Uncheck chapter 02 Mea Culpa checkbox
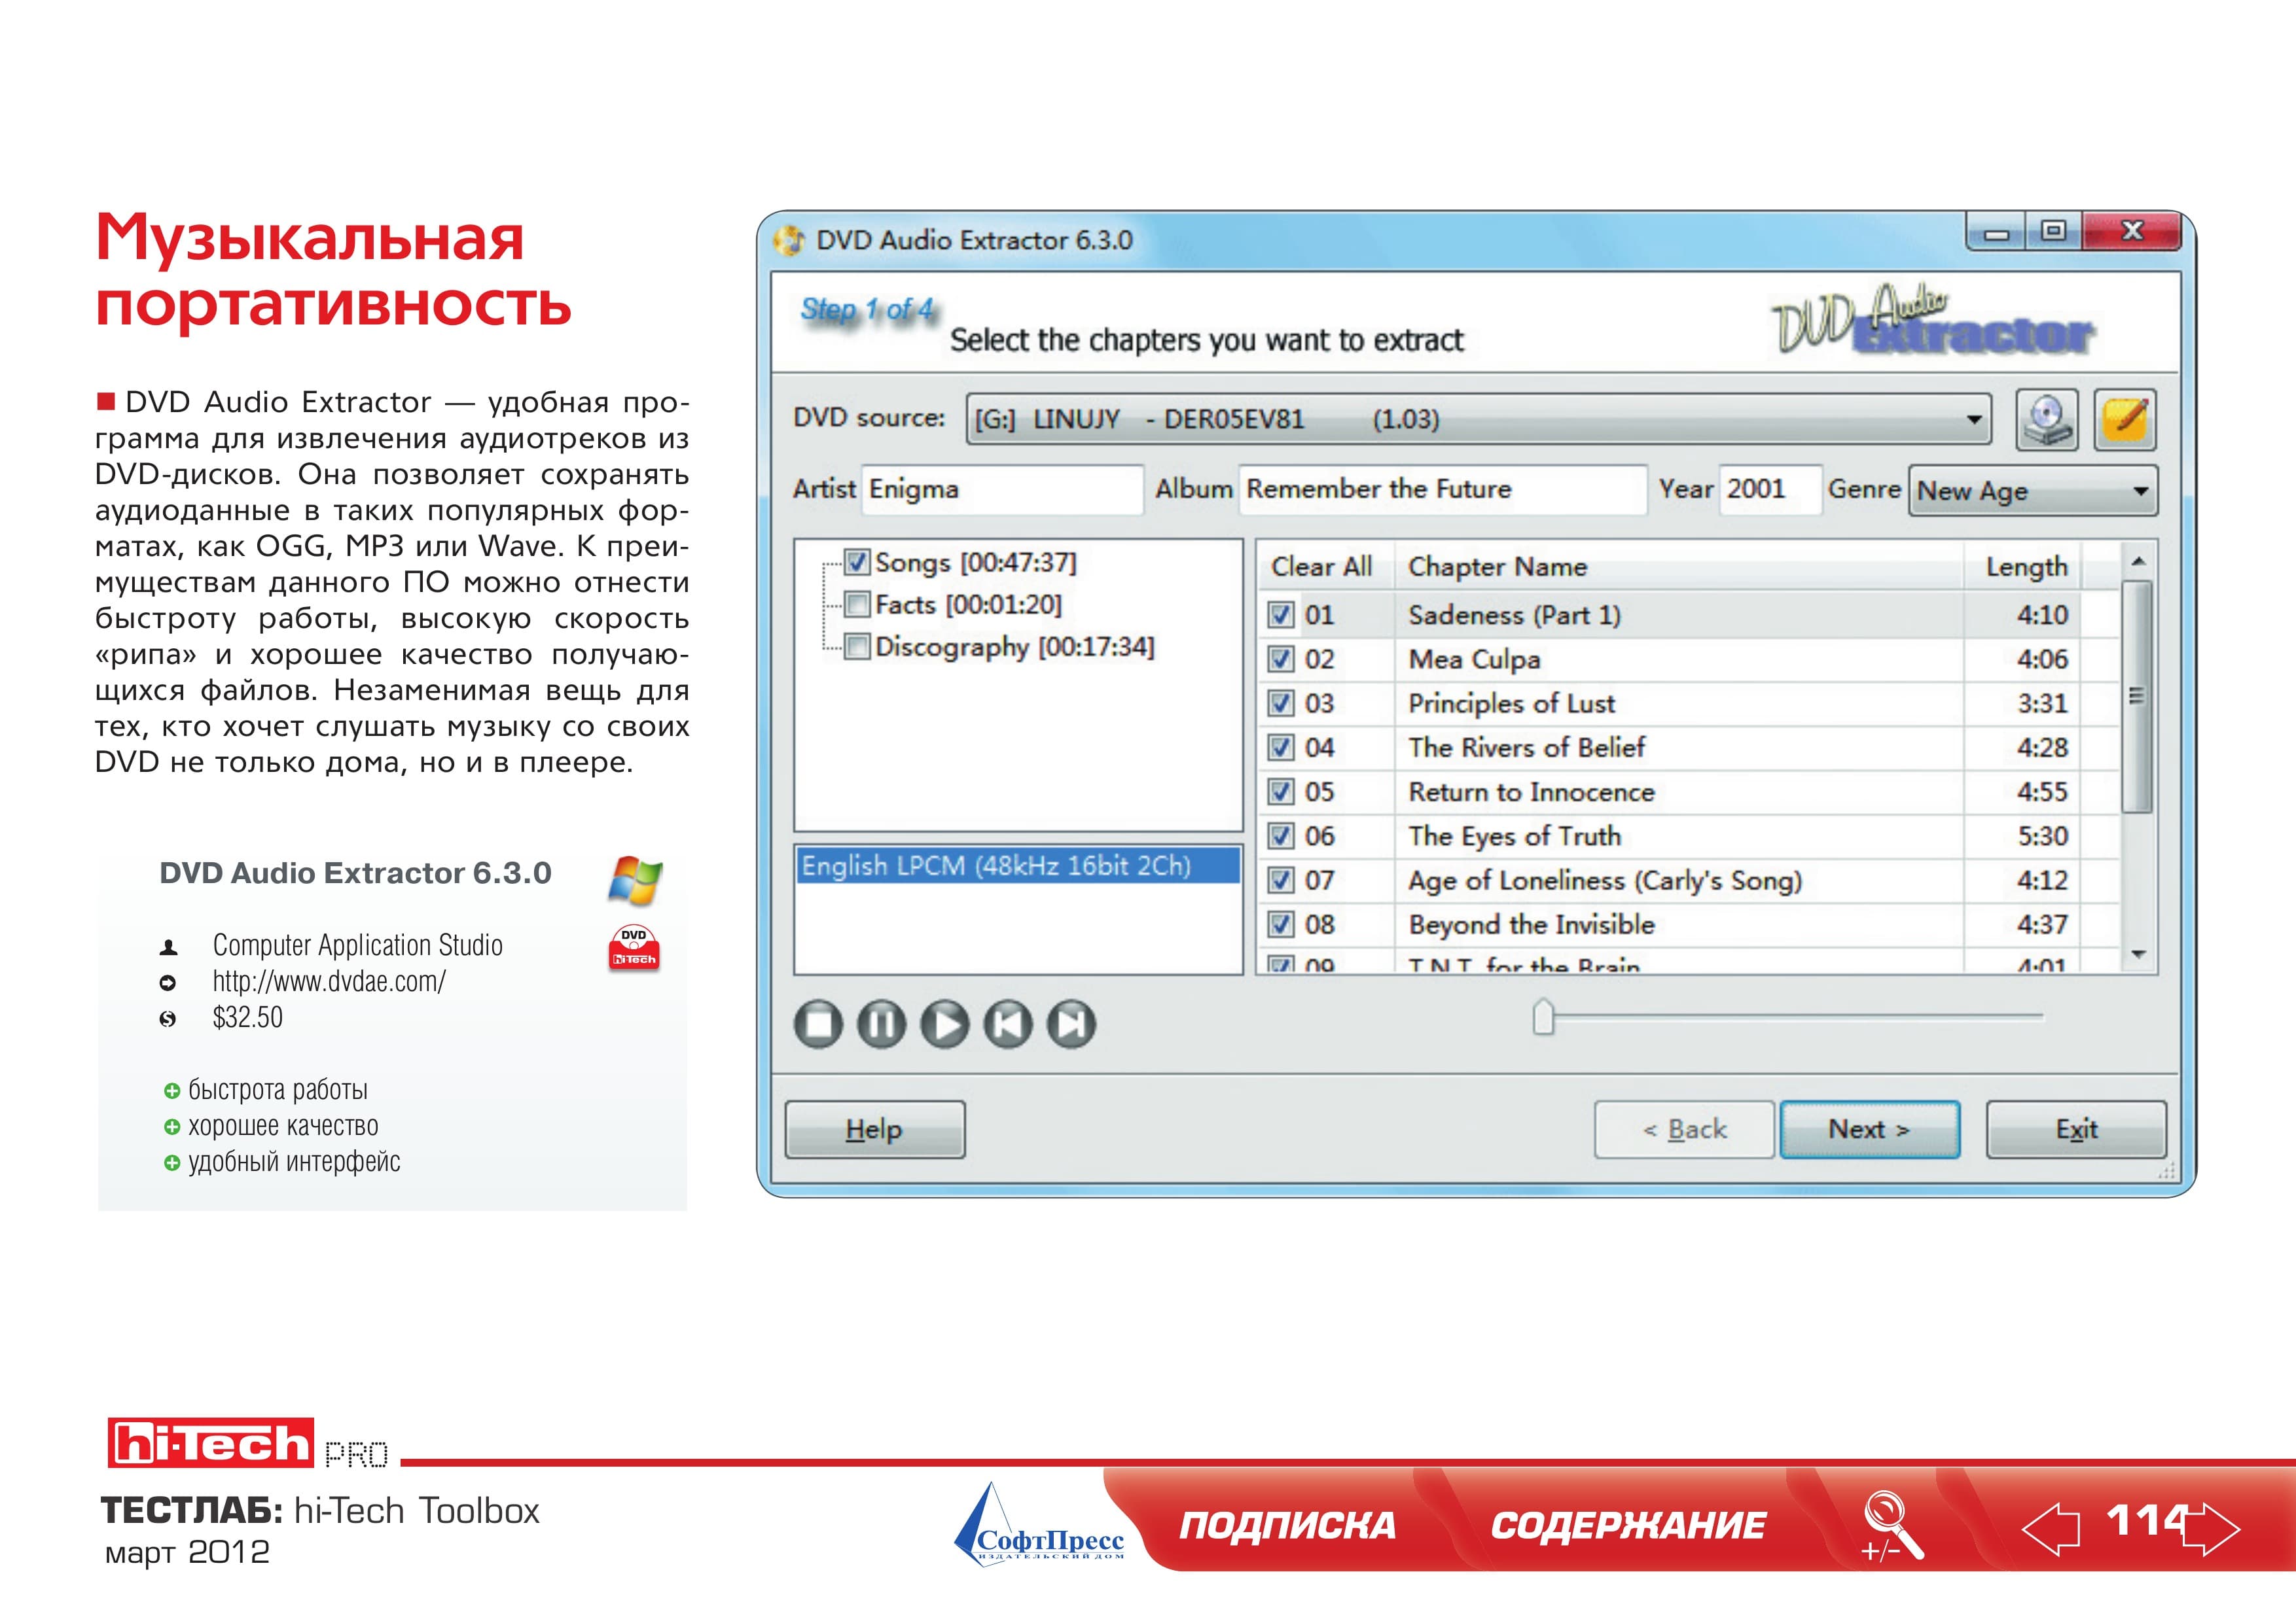Viewport: 2296px width, 1623px height. pyautogui.click(x=1281, y=659)
